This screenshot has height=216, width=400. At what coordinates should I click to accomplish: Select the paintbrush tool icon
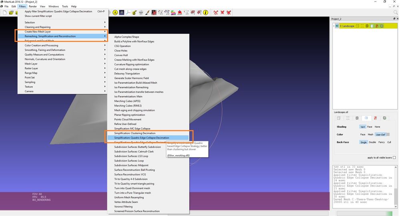pyautogui.click(x=147, y=12)
